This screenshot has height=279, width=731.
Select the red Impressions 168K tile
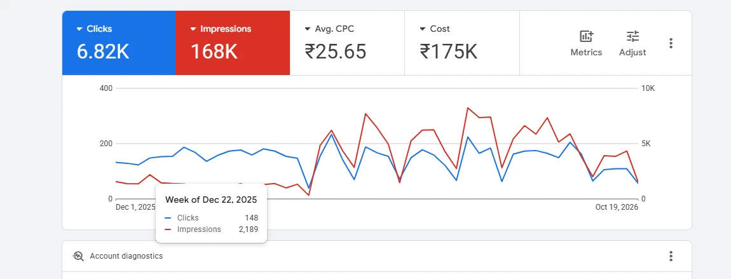[x=233, y=43]
